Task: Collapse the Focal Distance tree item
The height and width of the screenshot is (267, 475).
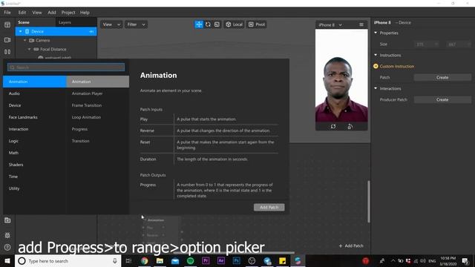Action: click(x=30, y=49)
